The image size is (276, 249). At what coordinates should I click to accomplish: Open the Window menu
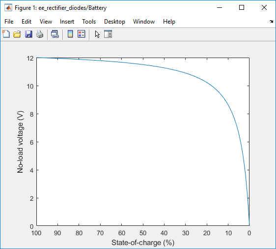coord(144,22)
